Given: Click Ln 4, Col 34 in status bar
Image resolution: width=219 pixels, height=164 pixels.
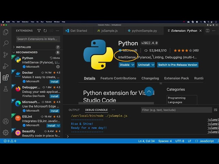Looking at the screenshot, I should coord(146,141).
